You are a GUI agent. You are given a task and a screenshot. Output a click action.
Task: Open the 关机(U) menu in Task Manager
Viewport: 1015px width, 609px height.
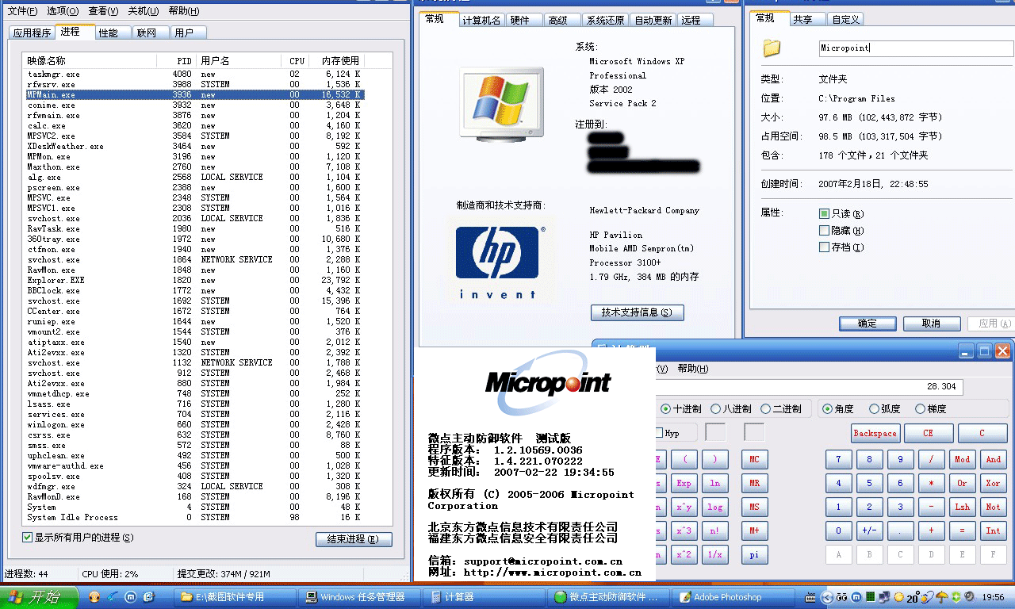[x=144, y=11]
